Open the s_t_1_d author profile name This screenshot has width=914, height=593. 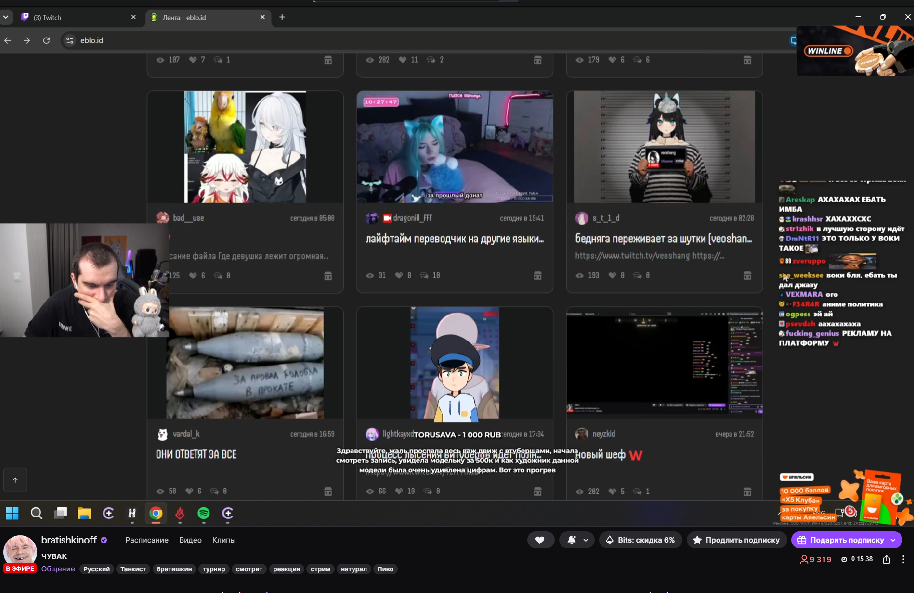(x=606, y=218)
